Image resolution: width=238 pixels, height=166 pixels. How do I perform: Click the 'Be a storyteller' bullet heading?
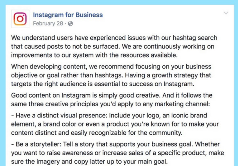pos(36,144)
